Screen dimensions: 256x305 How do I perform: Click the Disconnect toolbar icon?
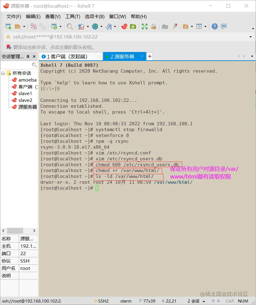(x=34, y=26)
